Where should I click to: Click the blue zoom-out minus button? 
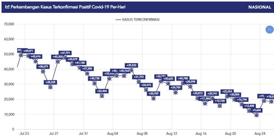click(x=269, y=29)
